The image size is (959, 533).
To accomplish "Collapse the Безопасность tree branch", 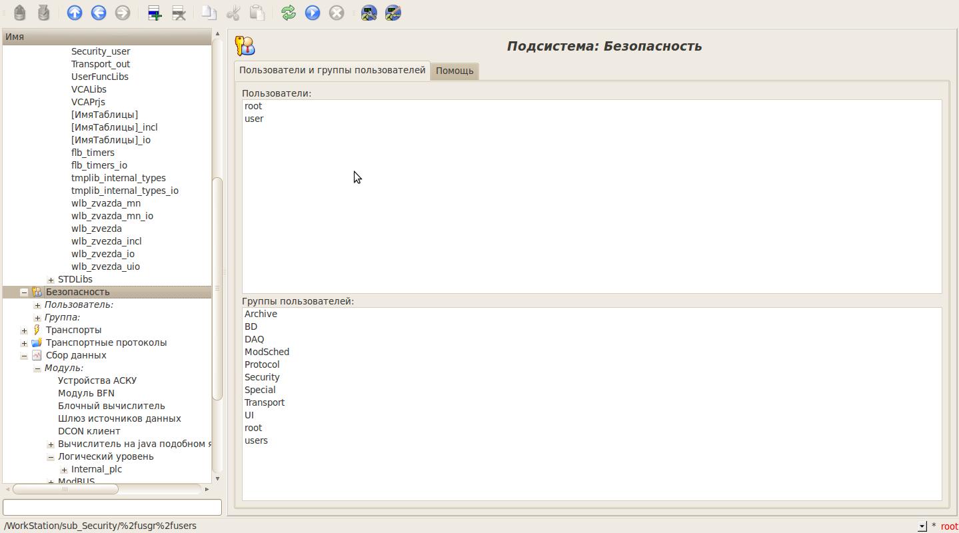I will click(x=24, y=292).
